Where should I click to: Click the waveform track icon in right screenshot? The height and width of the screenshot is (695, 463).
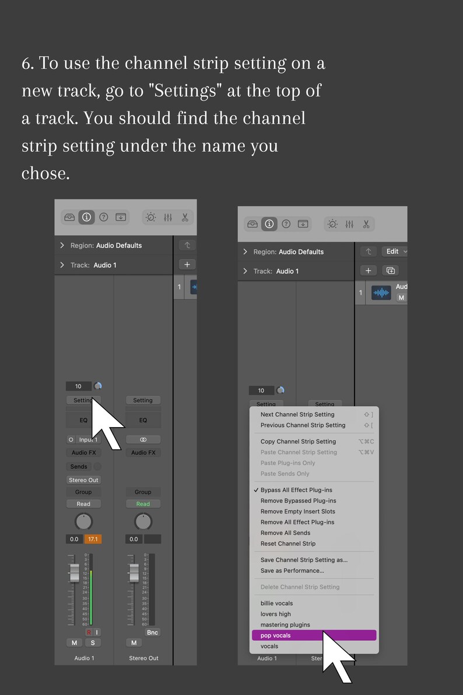pos(381,292)
